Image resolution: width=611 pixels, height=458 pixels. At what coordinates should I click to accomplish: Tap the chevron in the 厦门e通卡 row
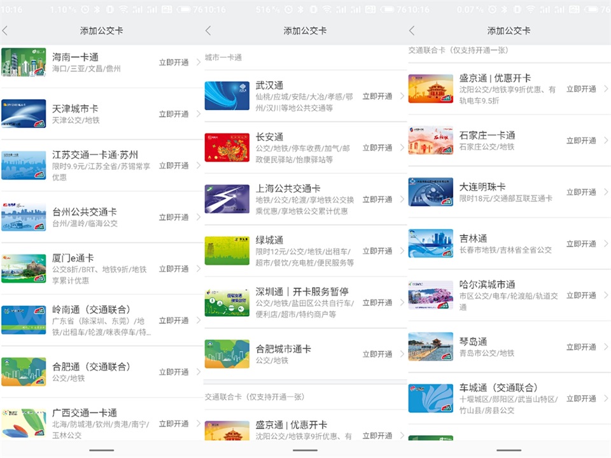(199, 268)
